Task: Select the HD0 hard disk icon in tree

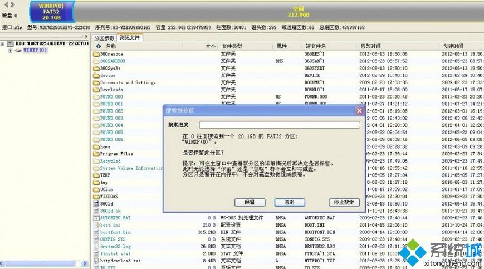Action: 11,43
